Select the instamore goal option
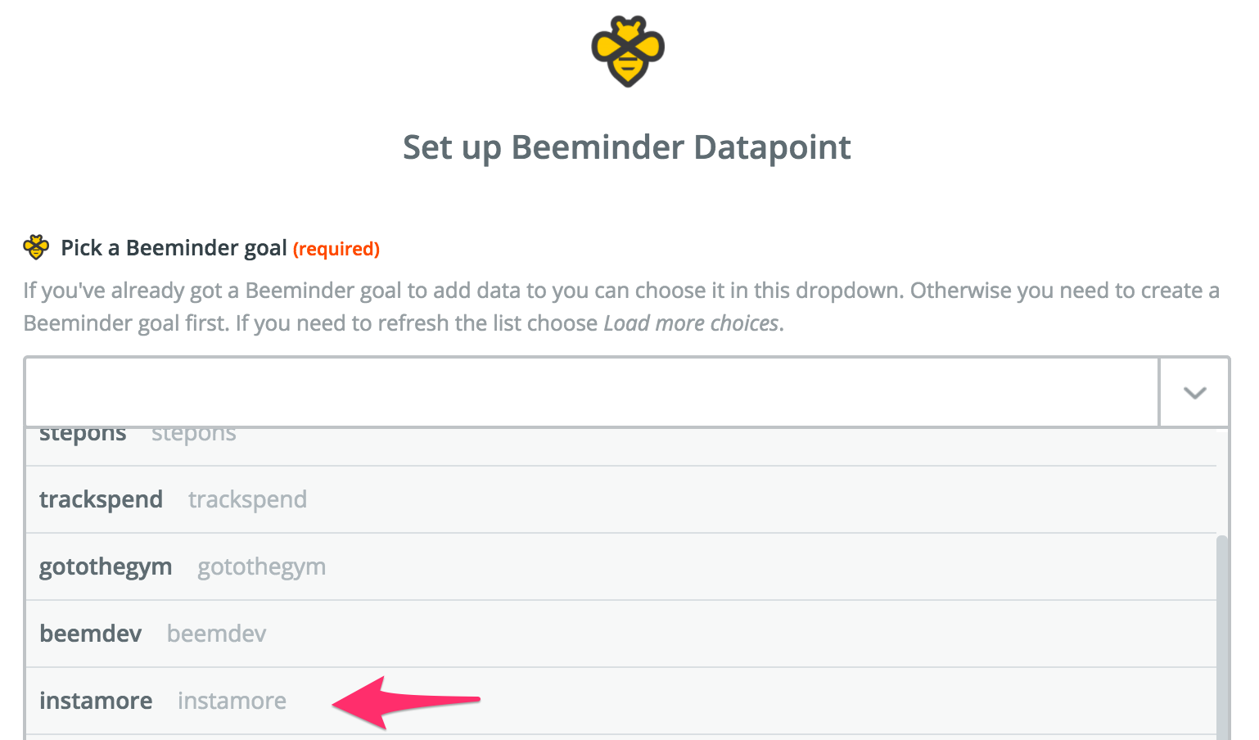1259x740 pixels. click(96, 701)
